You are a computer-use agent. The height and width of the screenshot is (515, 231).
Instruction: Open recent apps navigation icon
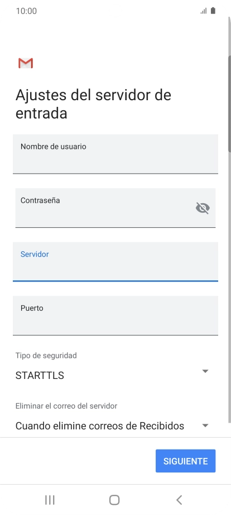50,500
